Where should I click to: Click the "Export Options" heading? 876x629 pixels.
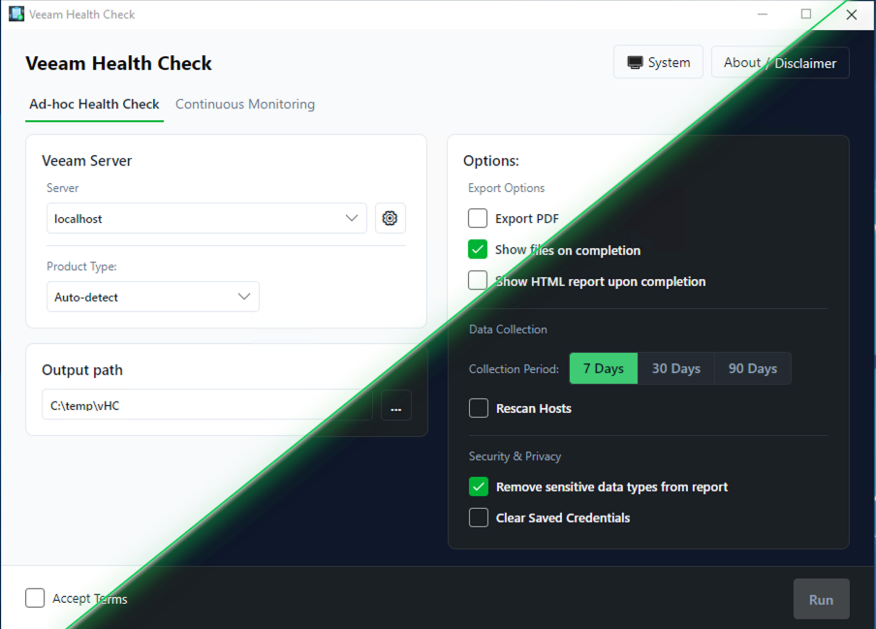[x=506, y=188]
